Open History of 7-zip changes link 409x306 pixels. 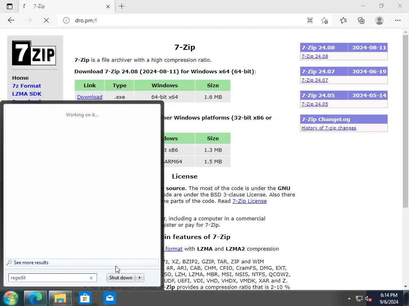coord(329,128)
